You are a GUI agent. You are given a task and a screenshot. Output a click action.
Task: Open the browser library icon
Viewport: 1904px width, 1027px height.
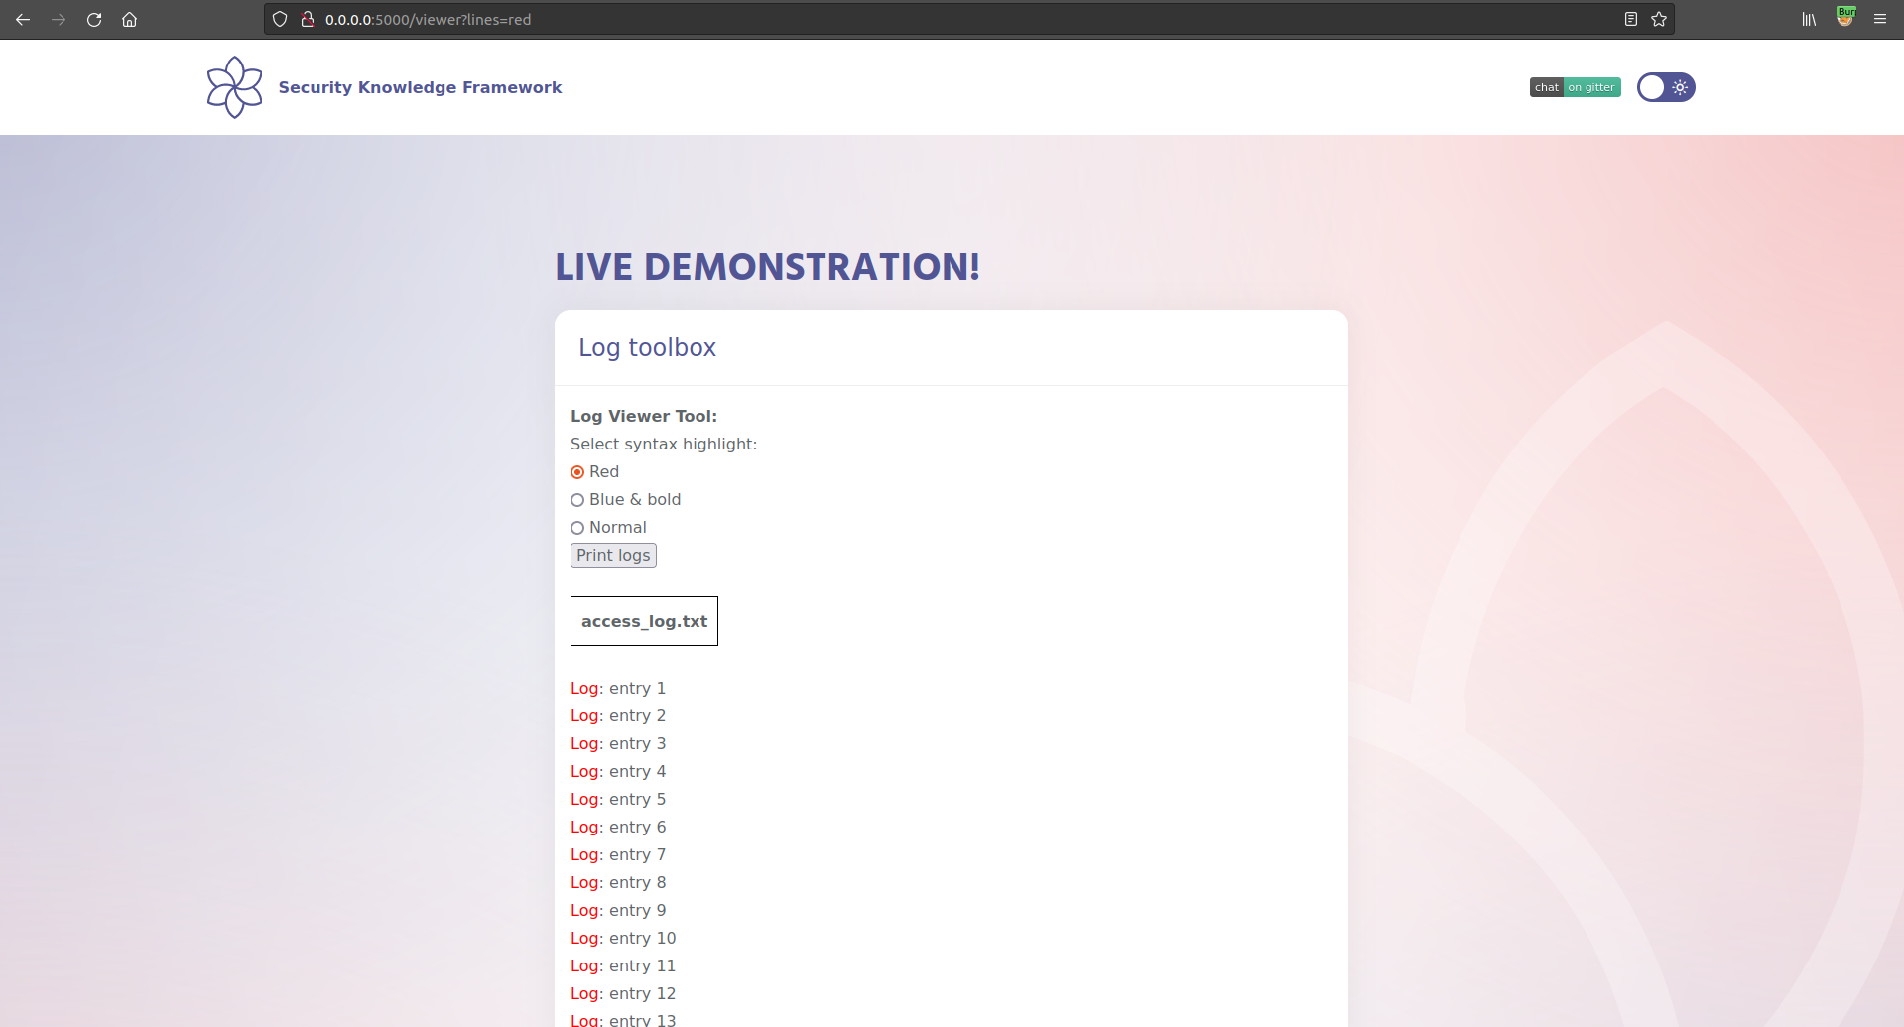coord(1809,19)
